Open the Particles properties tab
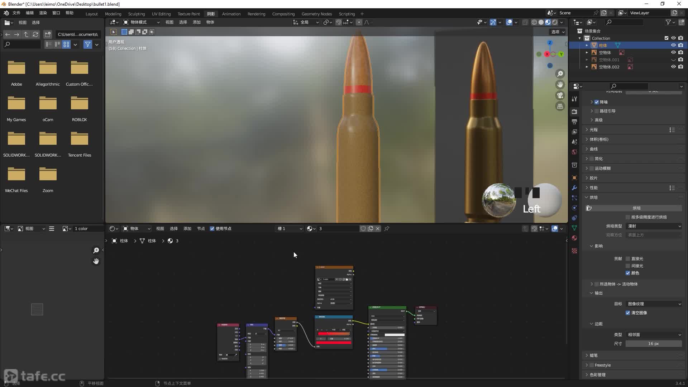The height and width of the screenshot is (387, 688). click(x=574, y=198)
